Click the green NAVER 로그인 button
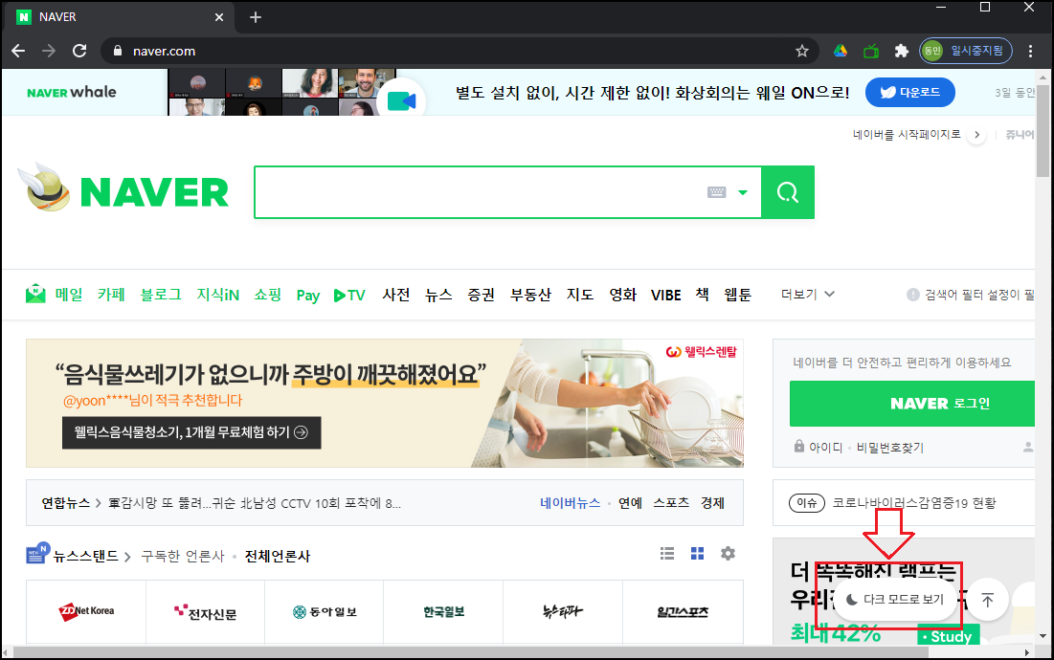The width and height of the screenshot is (1054, 660). coord(912,404)
